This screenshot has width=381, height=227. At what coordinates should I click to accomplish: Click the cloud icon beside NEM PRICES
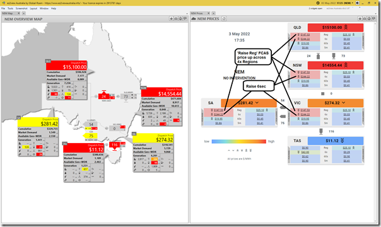tap(194, 19)
